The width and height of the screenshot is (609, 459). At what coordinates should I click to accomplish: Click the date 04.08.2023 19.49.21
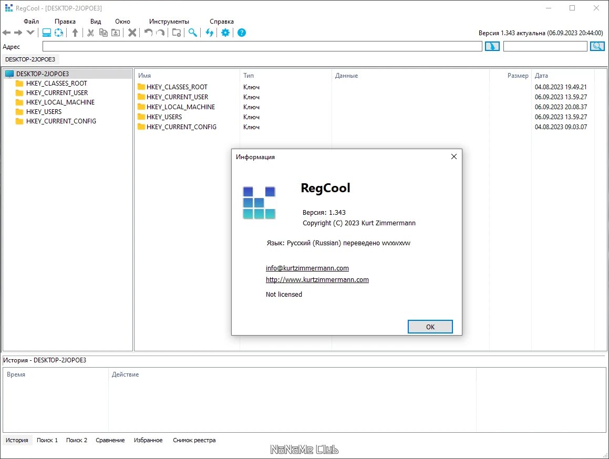pos(561,87)
